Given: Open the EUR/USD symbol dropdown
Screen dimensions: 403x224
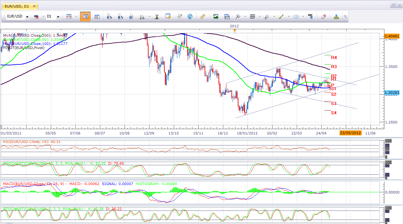Looking at the screenshot, I should pyautogui.click(x=28, y=17).
